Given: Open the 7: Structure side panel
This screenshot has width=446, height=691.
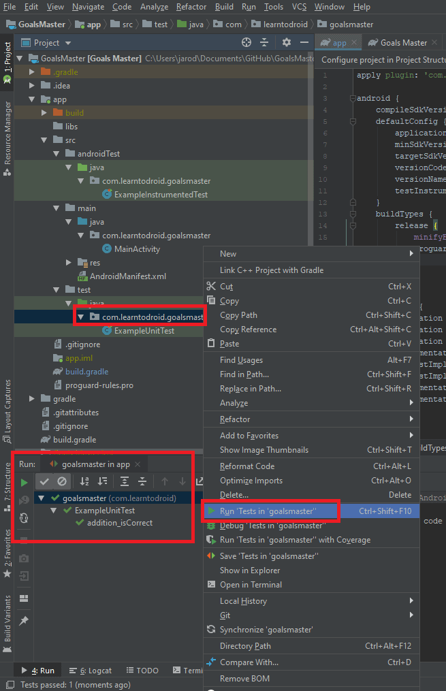Looking at the screenshot, I should point(7,487).
